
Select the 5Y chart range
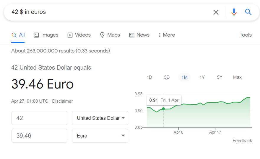tap(220, 77)
